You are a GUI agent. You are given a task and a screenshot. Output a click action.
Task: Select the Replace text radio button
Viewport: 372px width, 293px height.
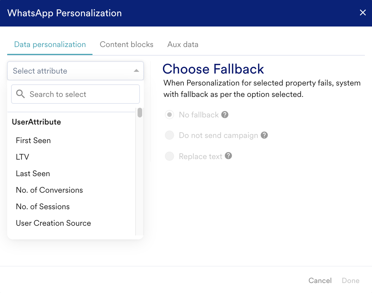(169, 156)
